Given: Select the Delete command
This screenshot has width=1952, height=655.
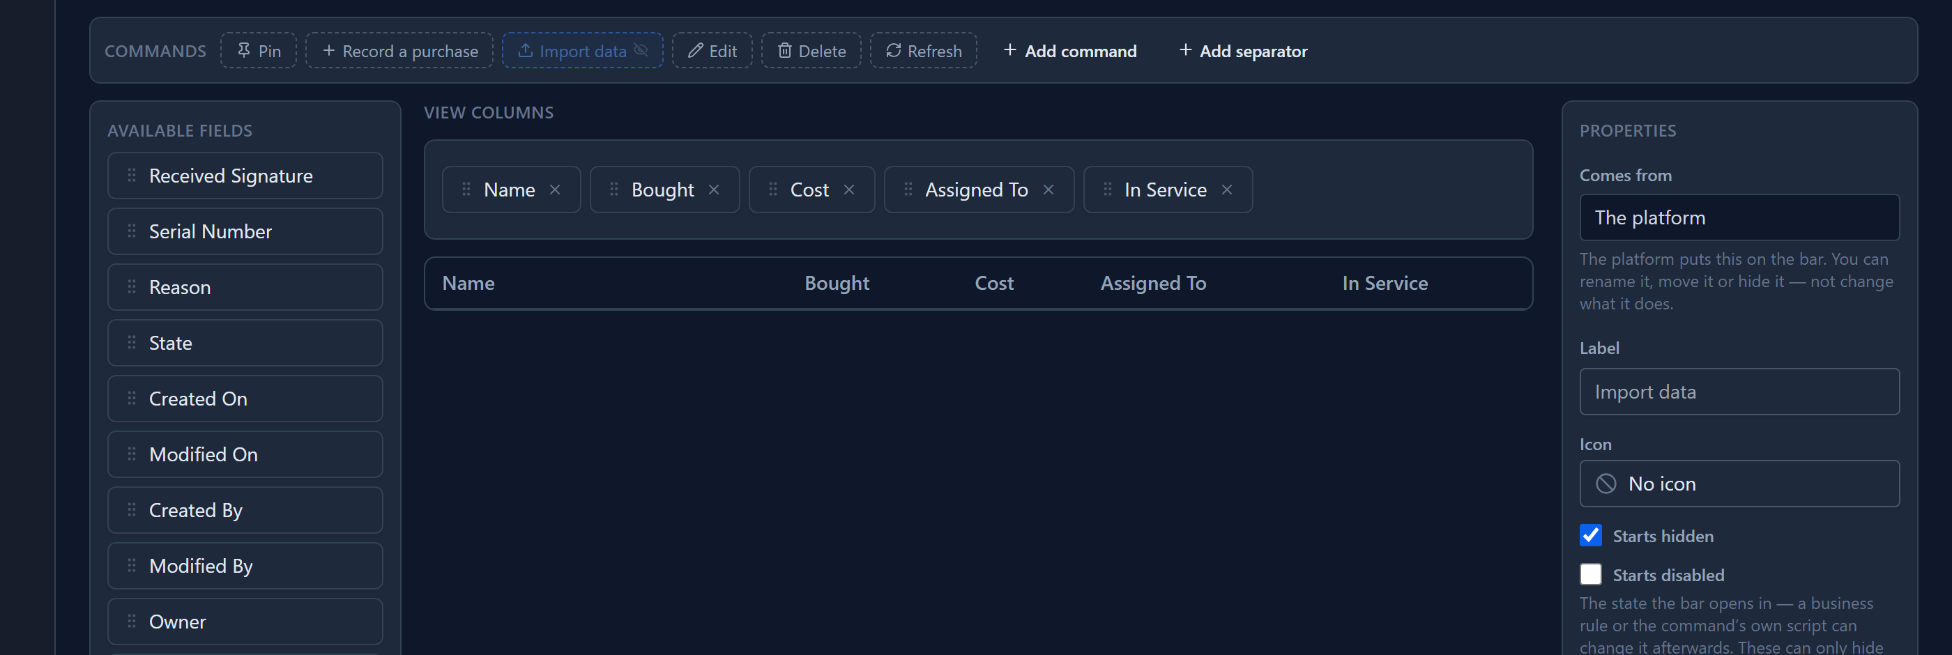Looking at the screenshot, I should click(811, 51).
